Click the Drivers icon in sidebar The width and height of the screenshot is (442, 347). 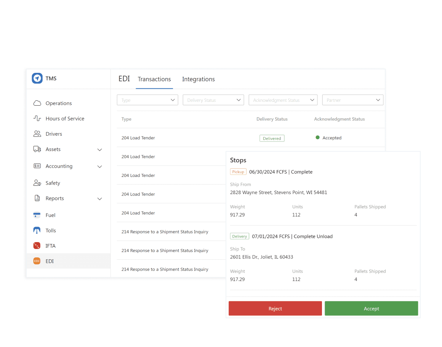click(x=38, y=133)
